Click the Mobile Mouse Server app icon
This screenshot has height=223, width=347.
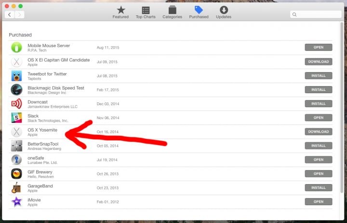click(x=16, y=47)
